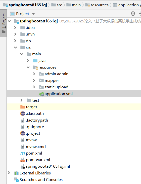Open the Project view dropdown arrow

pos(33,14)
